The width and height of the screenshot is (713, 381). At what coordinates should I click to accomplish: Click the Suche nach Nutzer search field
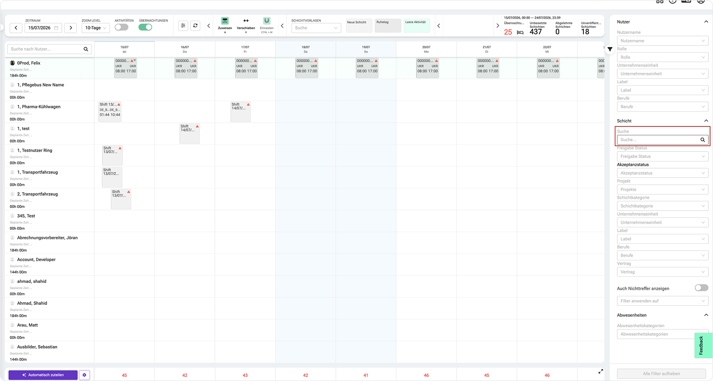click(x=49, y=49)
